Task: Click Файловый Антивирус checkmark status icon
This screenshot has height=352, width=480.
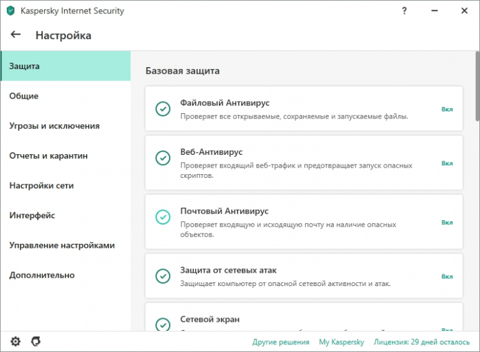Action: pyautogui.click(x=163, y=109)
